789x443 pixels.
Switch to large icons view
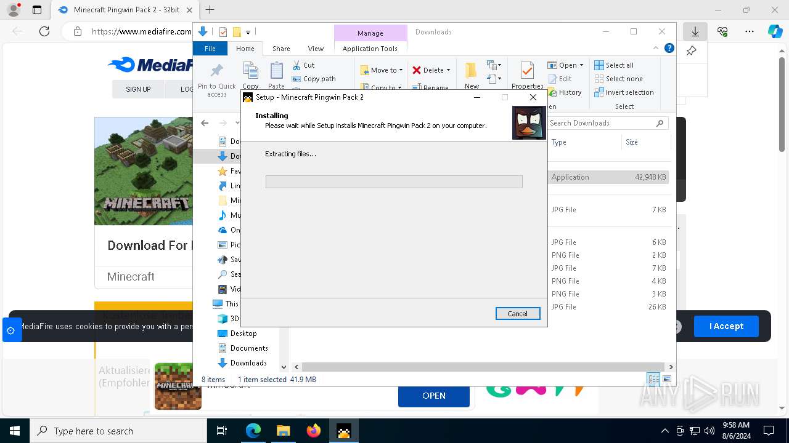(x=666, y=379)
